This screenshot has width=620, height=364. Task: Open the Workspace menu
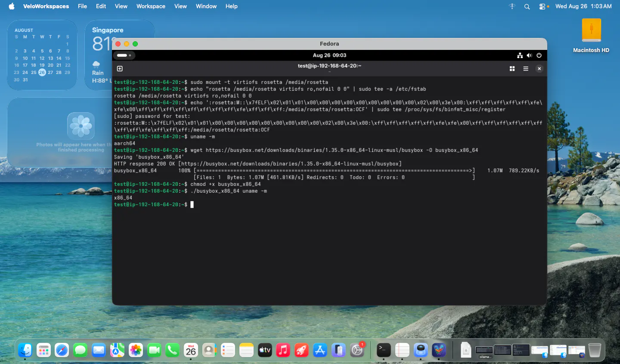(151, 6)
